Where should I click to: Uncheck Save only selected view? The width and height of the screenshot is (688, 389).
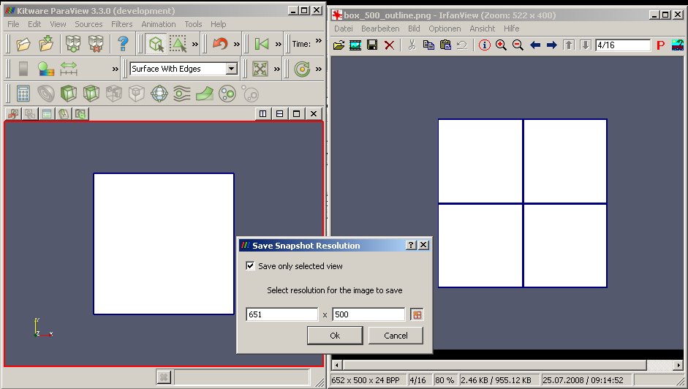coord(251,266)
